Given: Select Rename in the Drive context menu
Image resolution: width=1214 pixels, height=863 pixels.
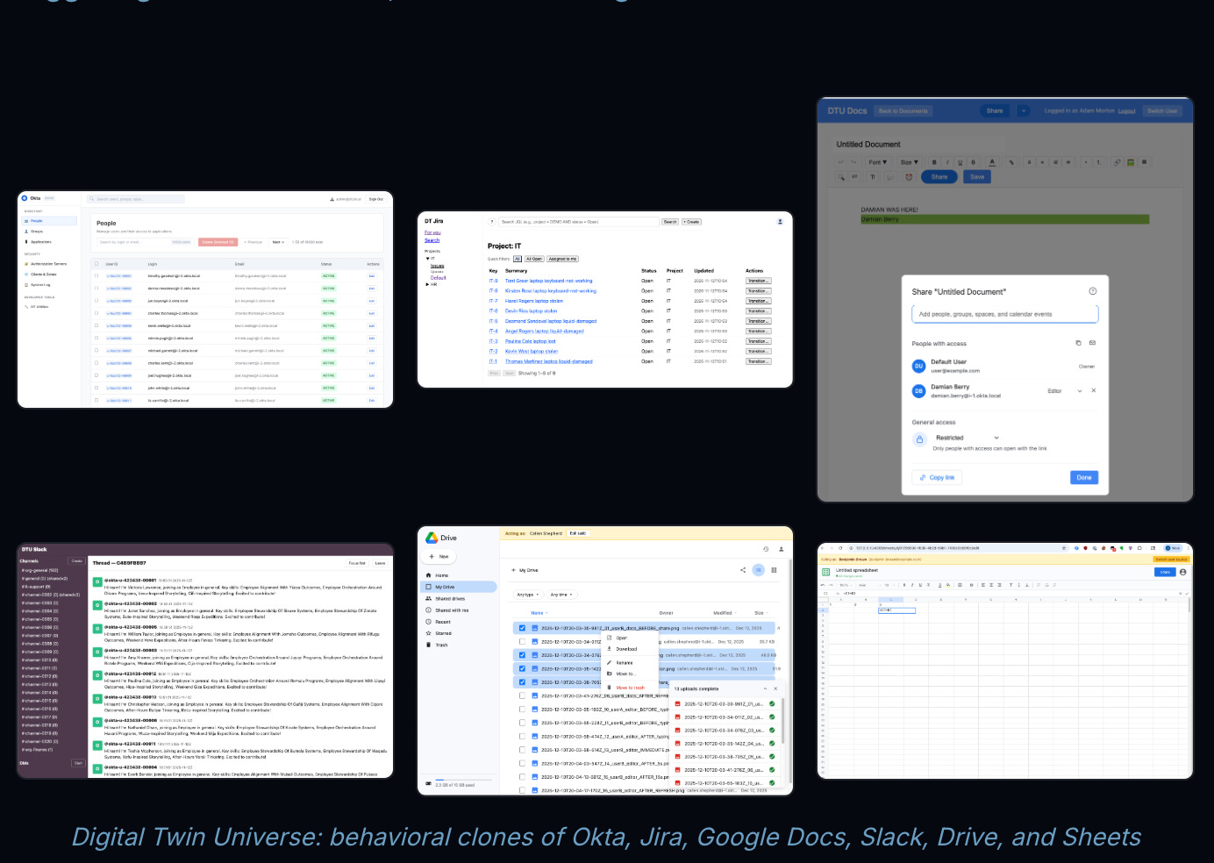Looking at the screenshot, I should pyautogui.click(x=630, y=663).
